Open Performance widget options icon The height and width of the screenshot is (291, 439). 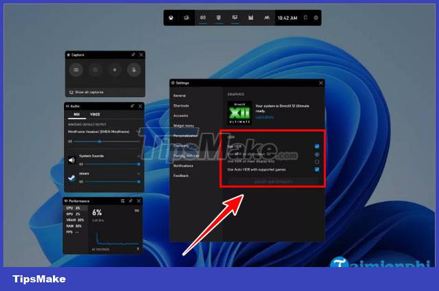point(123,201)
